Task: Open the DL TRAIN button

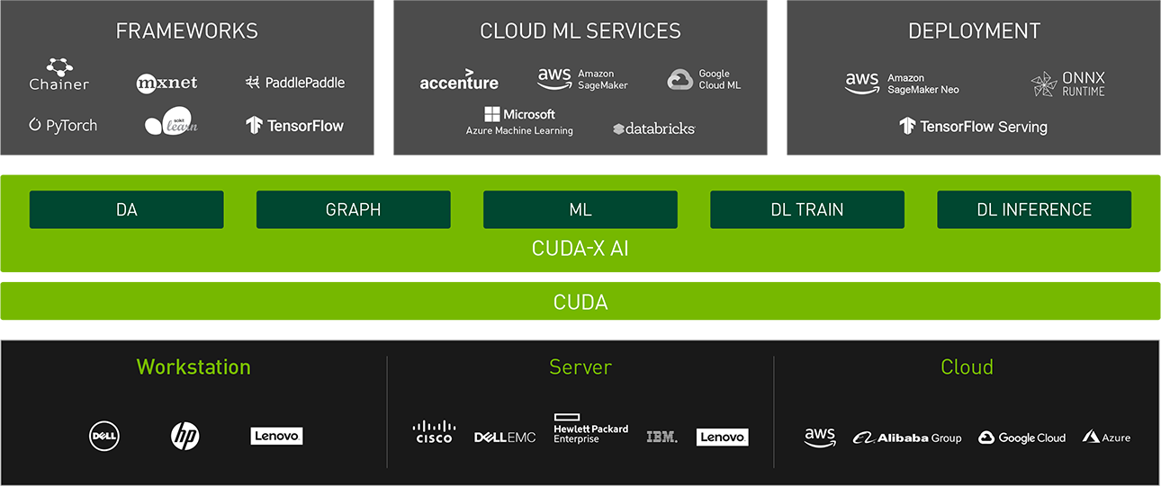Action: 807,209
